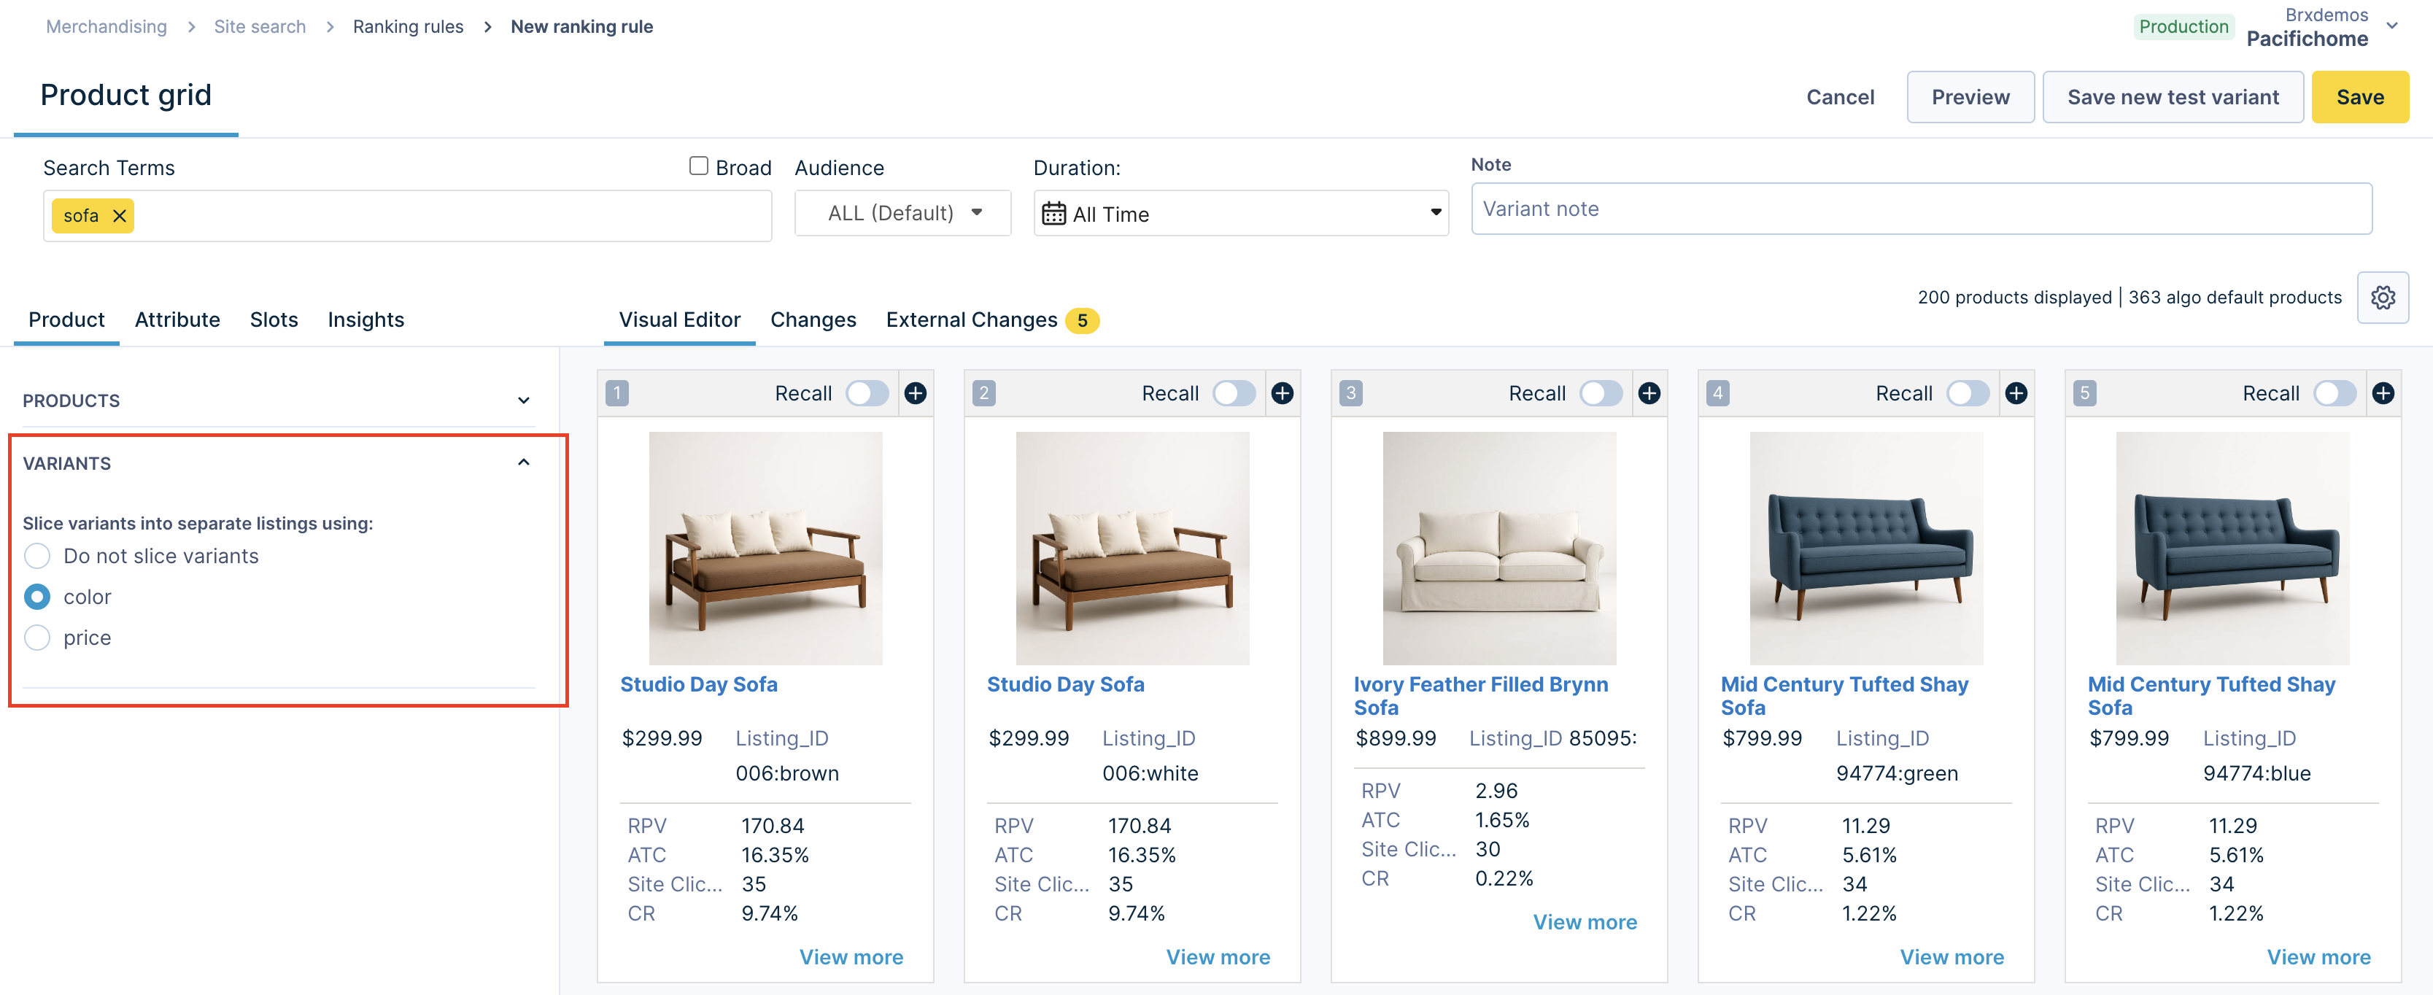Open the product grid settings gear
Viewport: 2433px width, 995px height.
2382,298
